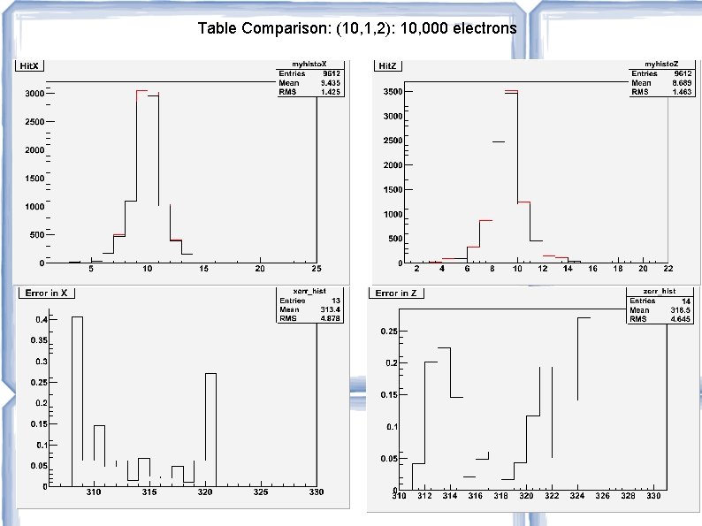Select the myhistoX stats box header
The image size is (702, 526).
click(309, 65)
